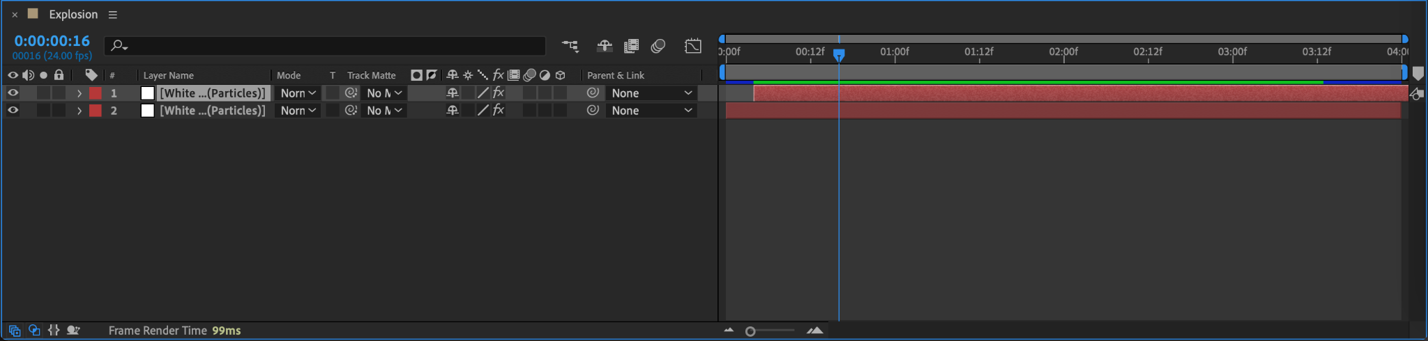The width and height of the screenshot is (1428, 341).
Task: Toggle the effects fx switch on layer 2
Action: pyautogui.click(x=498, y=110)
